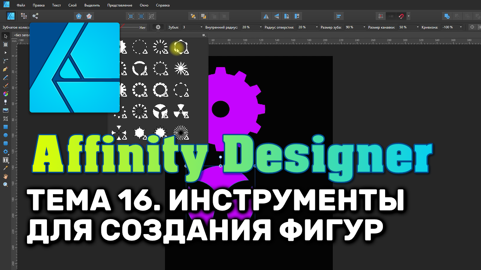Toggle first insertion mode icon

point(131,16)
